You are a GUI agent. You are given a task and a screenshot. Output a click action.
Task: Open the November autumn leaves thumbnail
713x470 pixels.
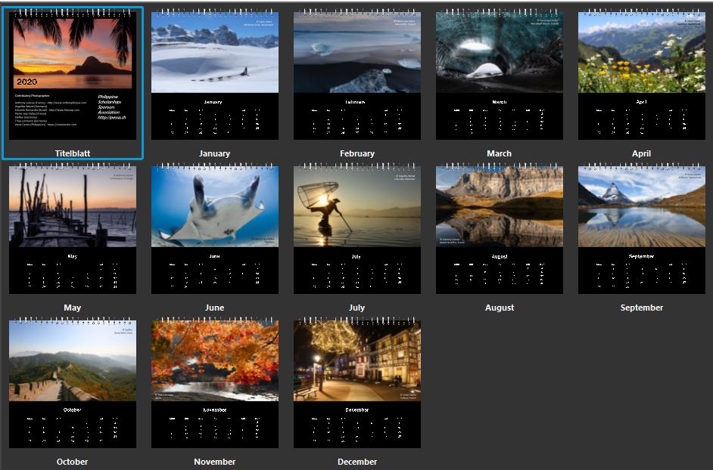pos(214,384)
